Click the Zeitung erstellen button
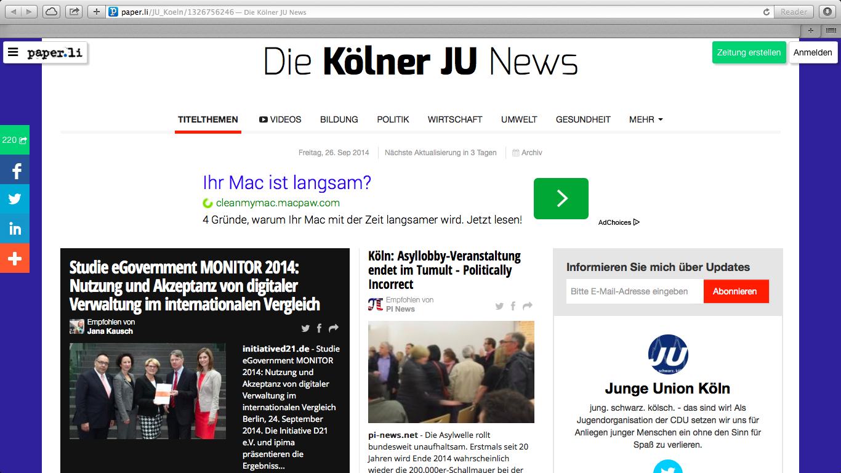841x473 pixels. coord(749,52)
